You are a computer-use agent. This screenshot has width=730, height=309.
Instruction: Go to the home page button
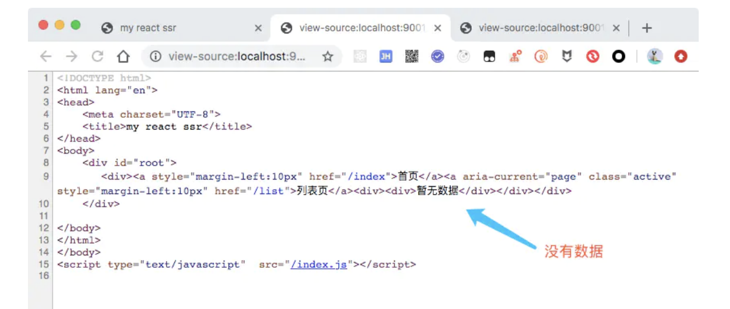123,56
